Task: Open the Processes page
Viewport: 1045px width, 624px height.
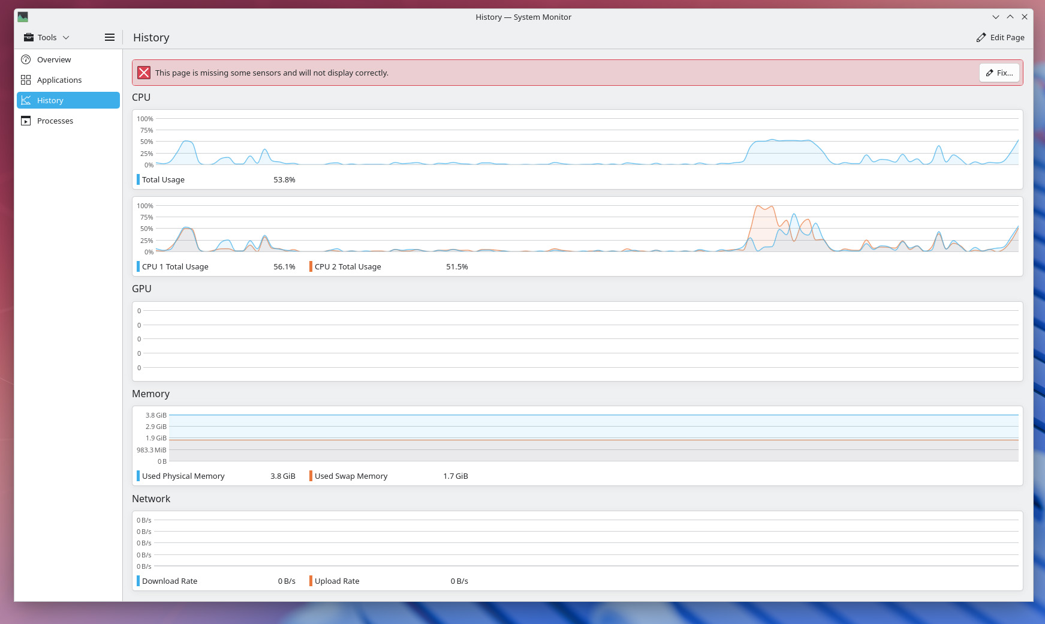Action: click(x=55, y=121)
